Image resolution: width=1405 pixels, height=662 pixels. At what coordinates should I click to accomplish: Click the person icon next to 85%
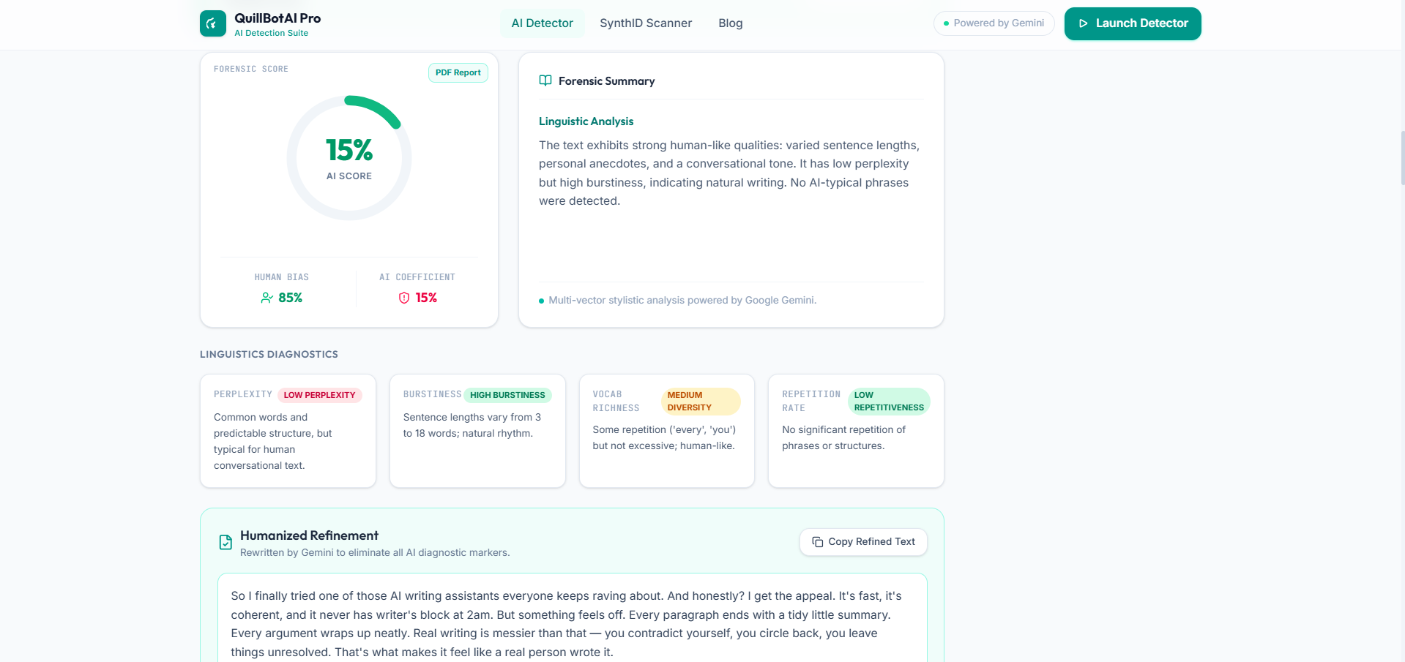click(x=267, y=298)
